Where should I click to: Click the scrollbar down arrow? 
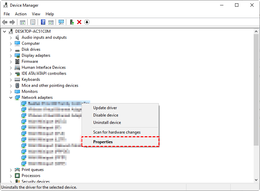click(x=256, y=180)
